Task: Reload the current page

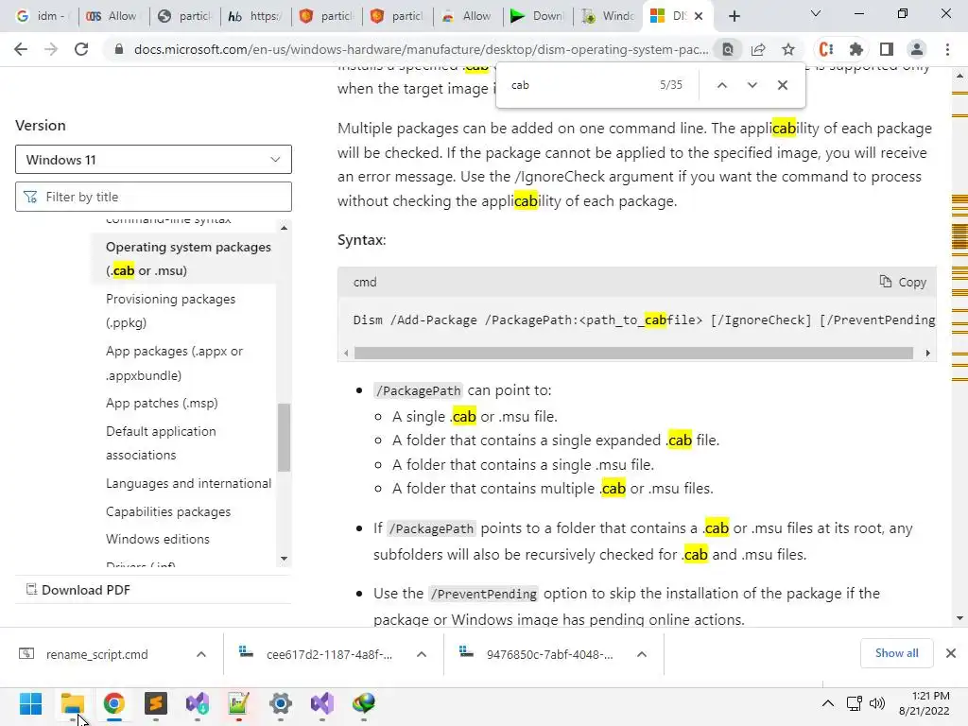Action: point(81,49)
